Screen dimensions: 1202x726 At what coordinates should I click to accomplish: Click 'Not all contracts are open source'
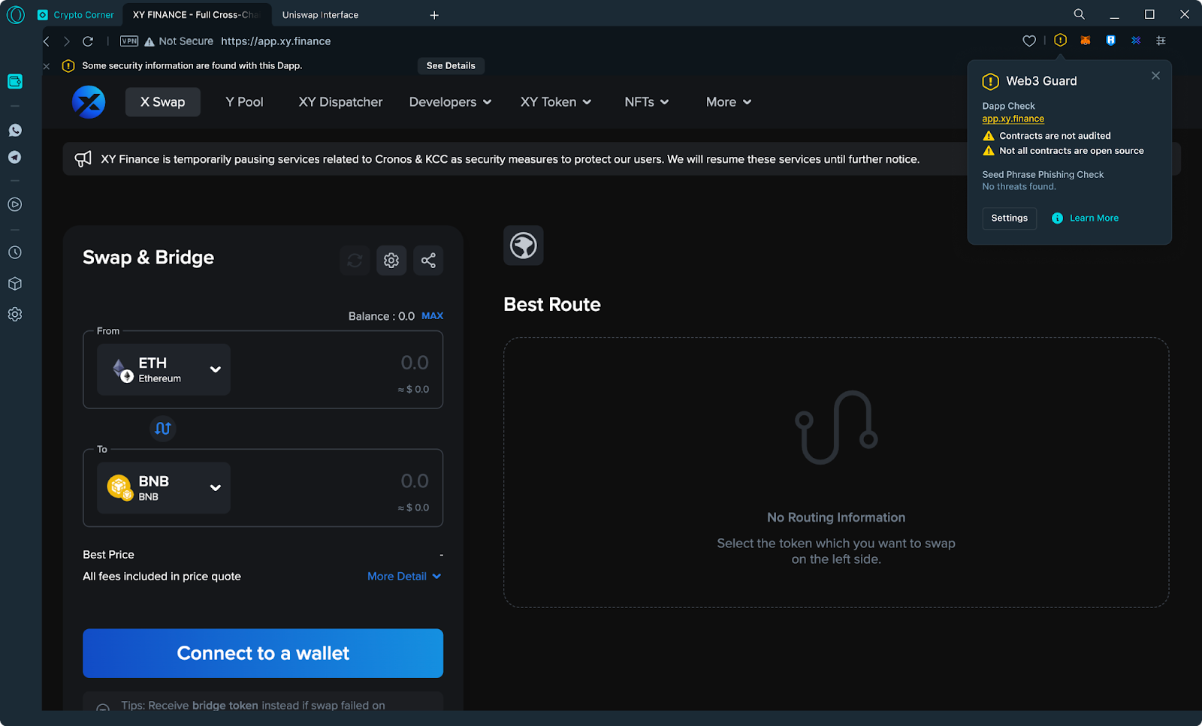[1071, 151]
